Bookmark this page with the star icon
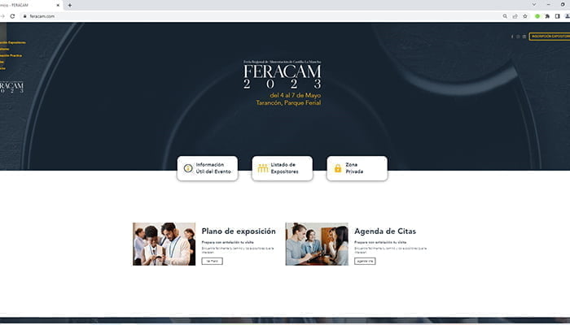The image size is (570, 325). click(x=525, y=15)
